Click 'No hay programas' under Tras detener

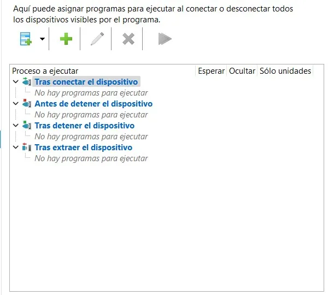(x=91, y=137)
